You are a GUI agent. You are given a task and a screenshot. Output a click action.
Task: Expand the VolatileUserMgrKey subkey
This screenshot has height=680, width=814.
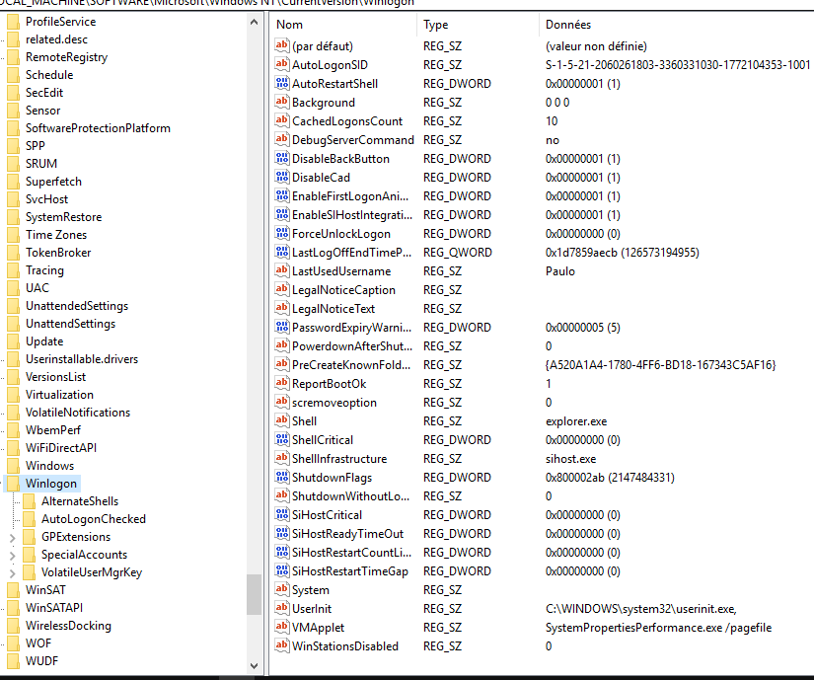(13, 573)
